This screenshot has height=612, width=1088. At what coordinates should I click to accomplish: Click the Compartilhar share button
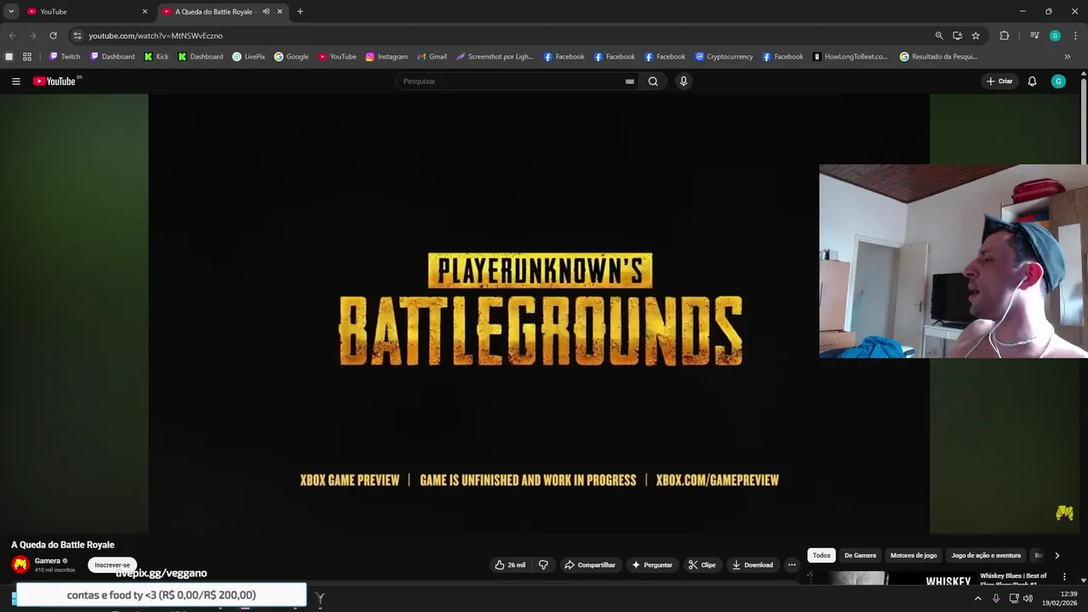590,565
